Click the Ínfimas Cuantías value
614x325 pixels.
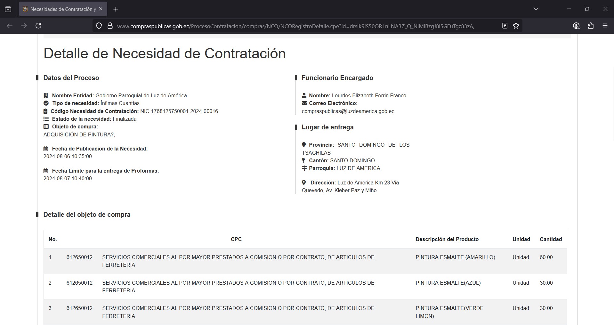tap(120, 103)
